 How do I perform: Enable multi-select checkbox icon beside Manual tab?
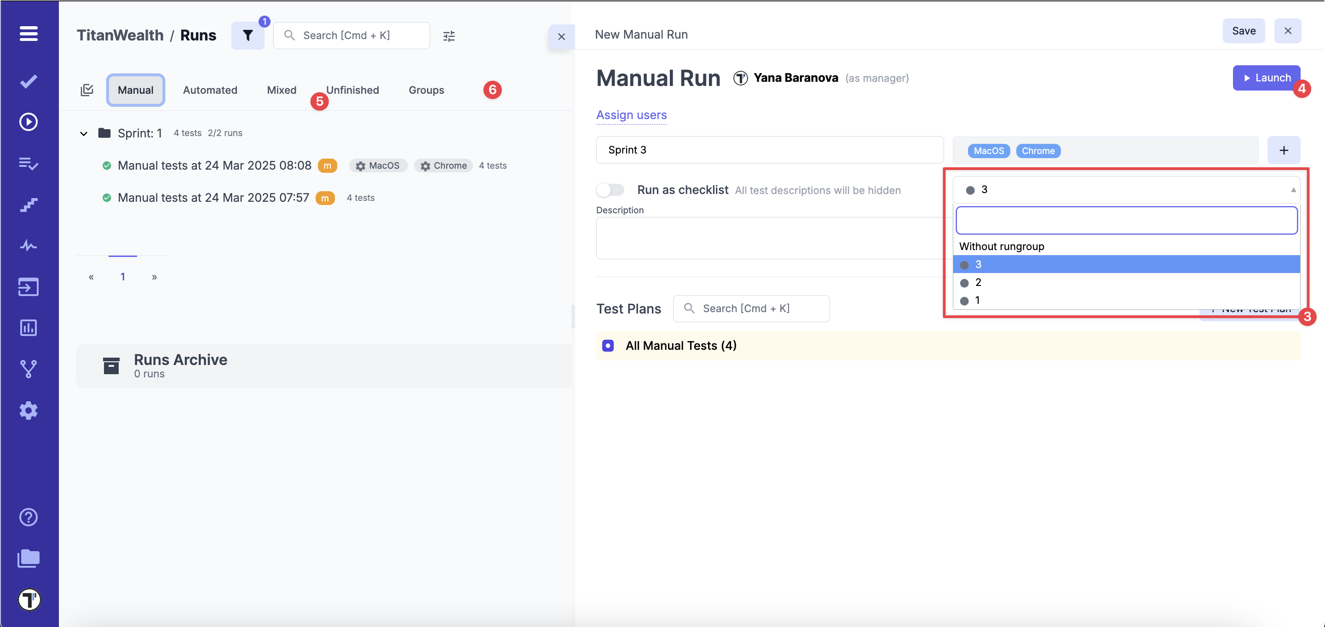pos(87,90)
